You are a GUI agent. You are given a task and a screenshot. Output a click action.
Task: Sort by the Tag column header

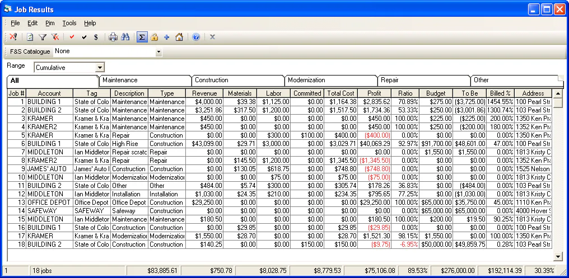[92, 93]
